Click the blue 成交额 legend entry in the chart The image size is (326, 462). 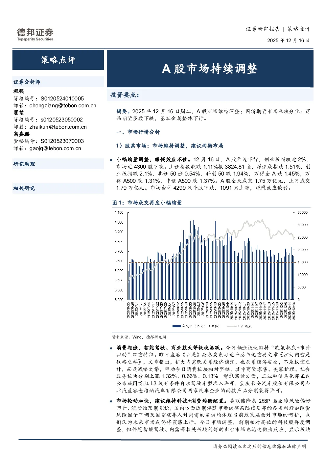click(x=196, y=326)
